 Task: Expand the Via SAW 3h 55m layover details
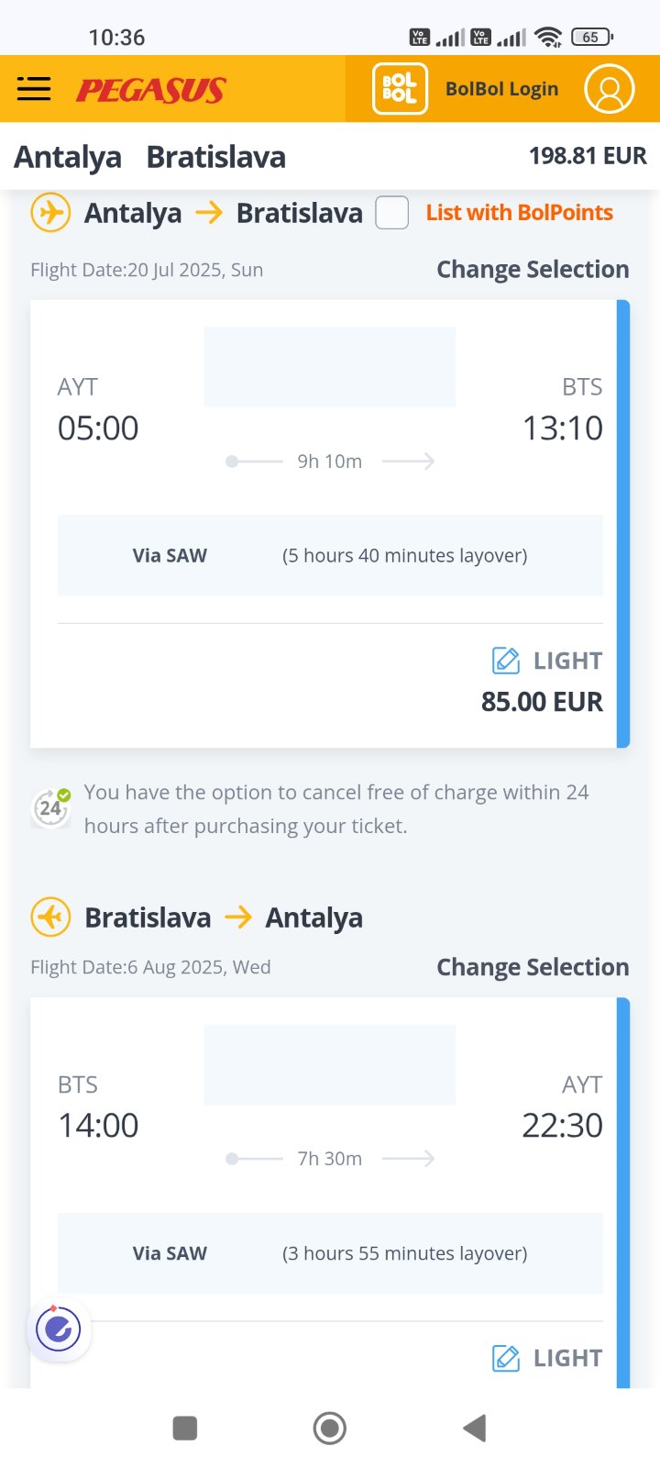330,1253
